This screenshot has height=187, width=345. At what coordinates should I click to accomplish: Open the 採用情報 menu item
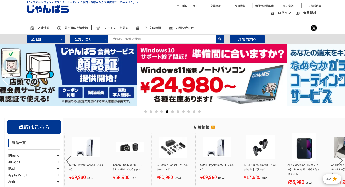(x=240, y=6)
